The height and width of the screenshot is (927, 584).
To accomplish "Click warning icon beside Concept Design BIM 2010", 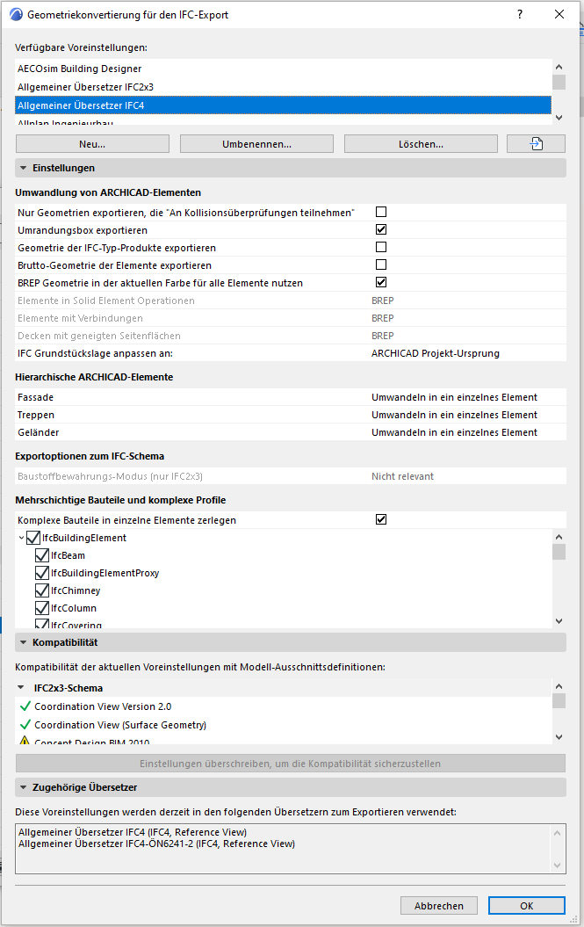I will [x=25, y=742].
